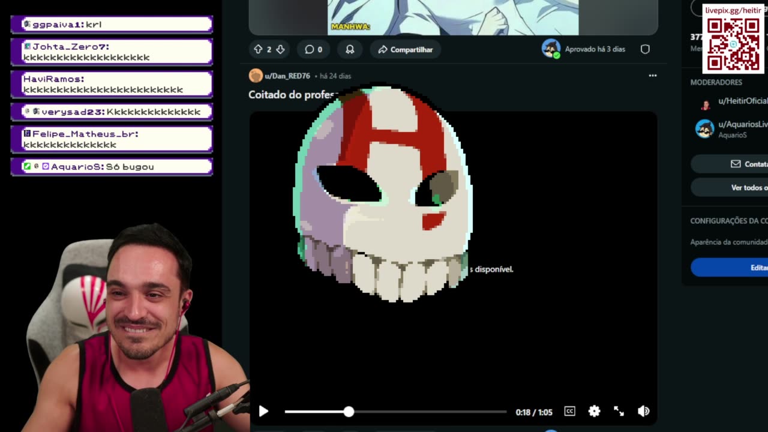
Task: Give an award to the post
Action: pos(350,49)
